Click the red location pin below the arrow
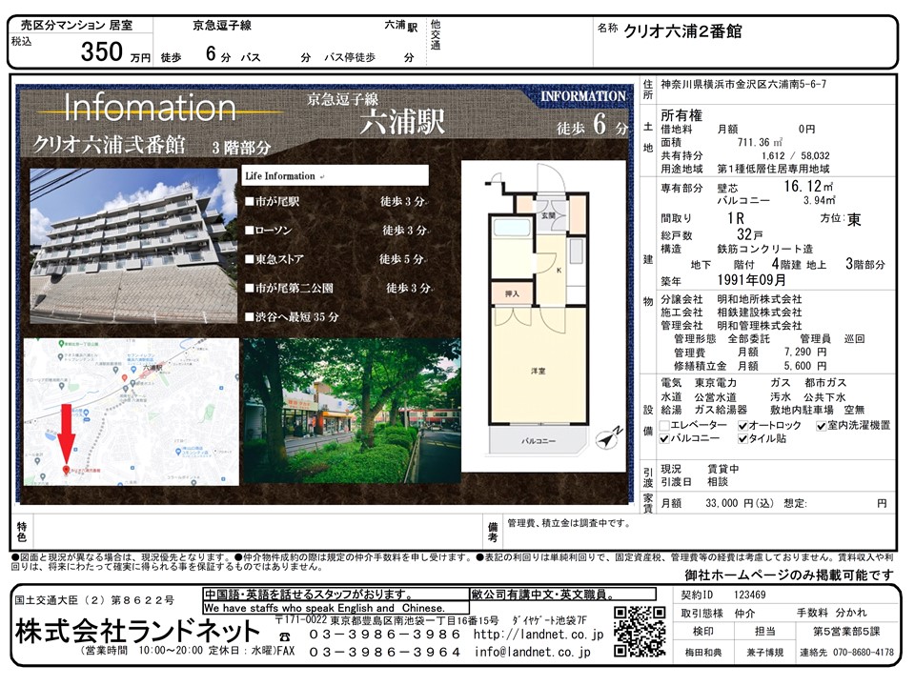Image resolution: width=915 pixels, height=686 pixels. click(x=66, y=471)
